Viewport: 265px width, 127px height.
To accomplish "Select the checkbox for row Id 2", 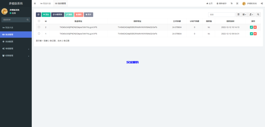I will click(39, 27).
